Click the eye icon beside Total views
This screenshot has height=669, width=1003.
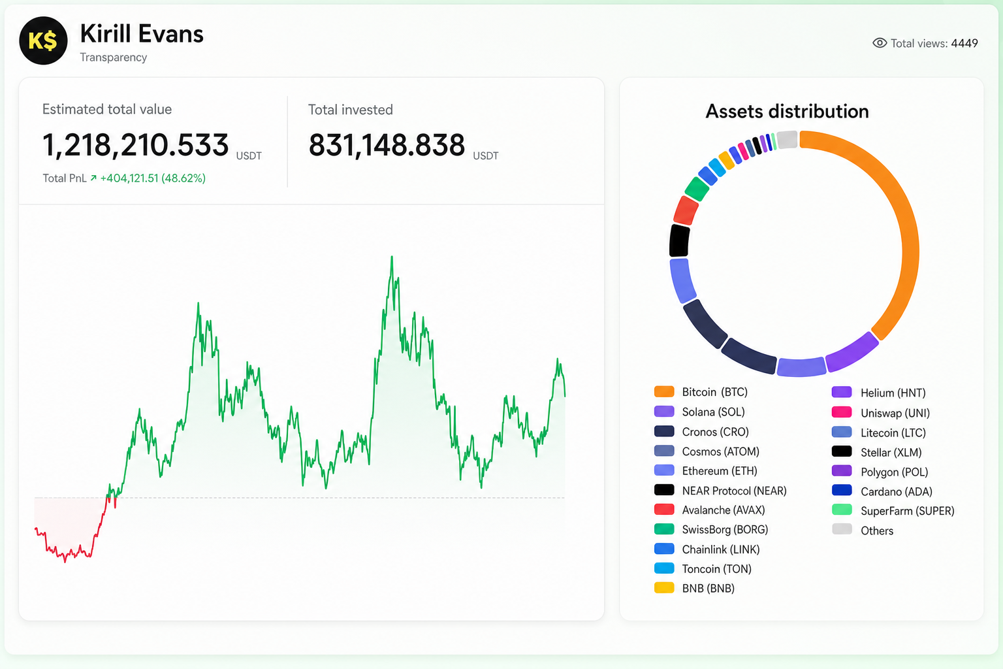coord(880,43)
